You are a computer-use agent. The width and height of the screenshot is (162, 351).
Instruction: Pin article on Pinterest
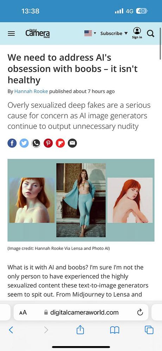[48, 143]
